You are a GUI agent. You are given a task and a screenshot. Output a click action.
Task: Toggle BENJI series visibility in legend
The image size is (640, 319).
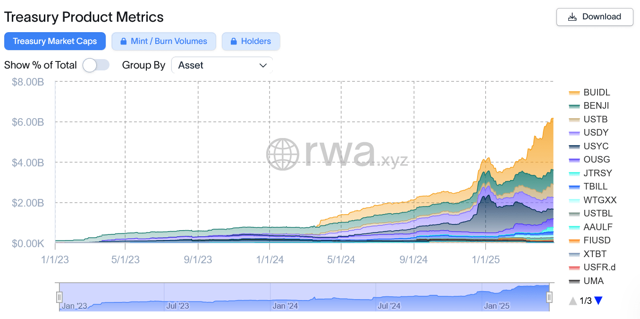596,106
